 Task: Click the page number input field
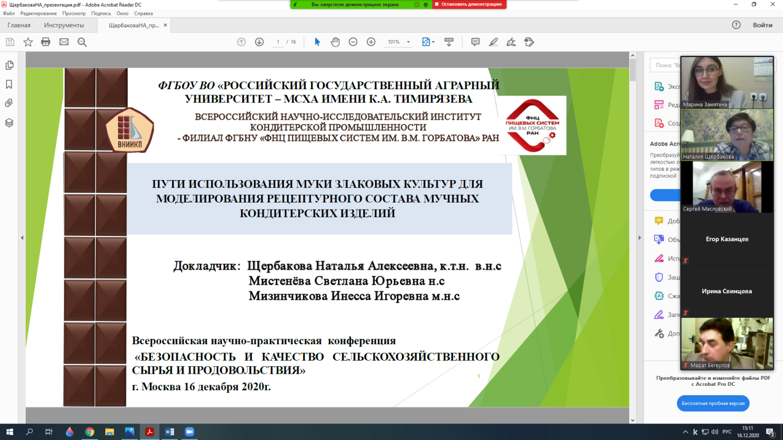coord(278,42)
